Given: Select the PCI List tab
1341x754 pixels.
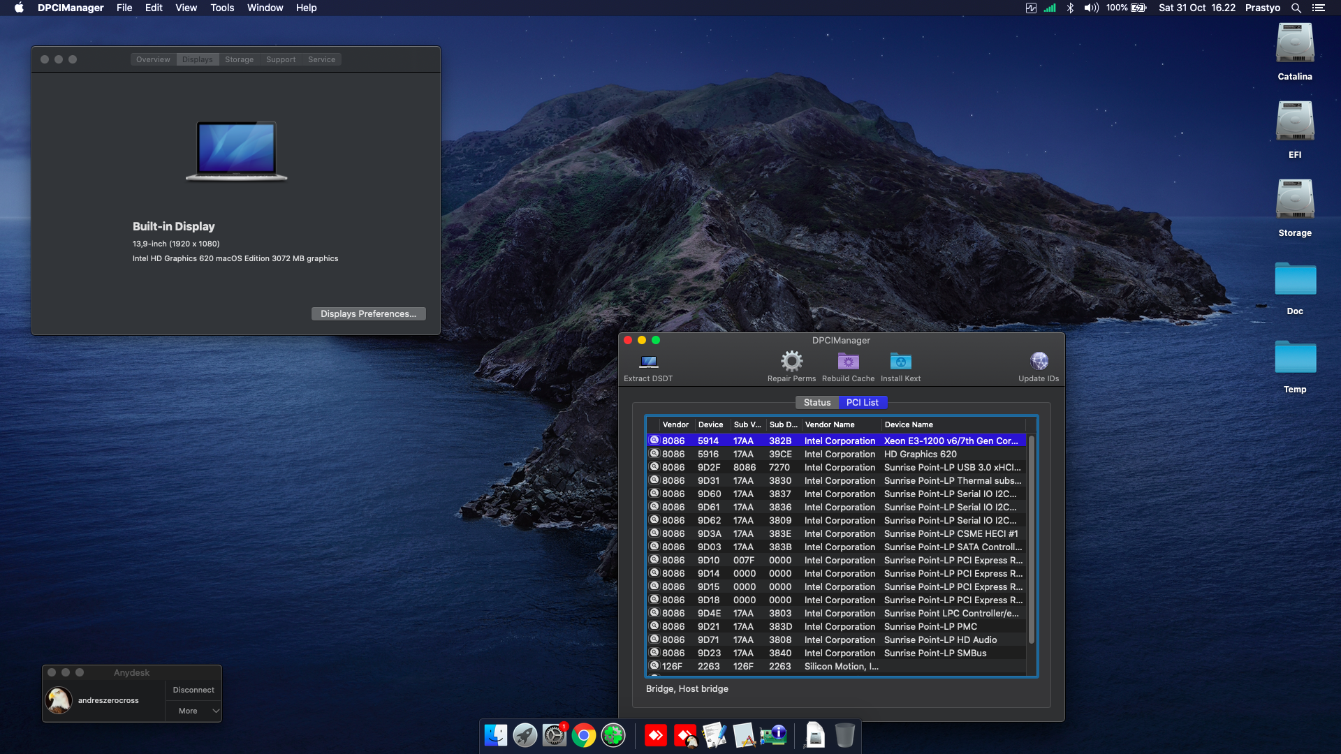Looking at the screenshot, I should coord(863,402).
